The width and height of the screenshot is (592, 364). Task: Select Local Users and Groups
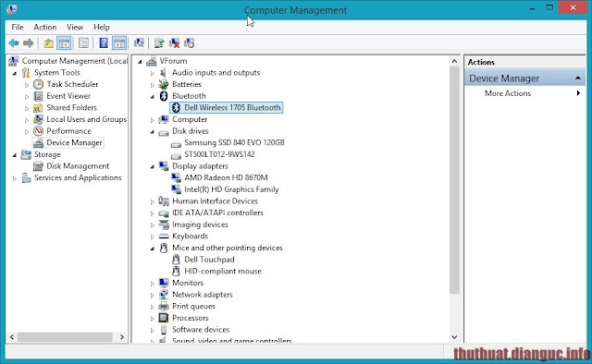point(86,119)
